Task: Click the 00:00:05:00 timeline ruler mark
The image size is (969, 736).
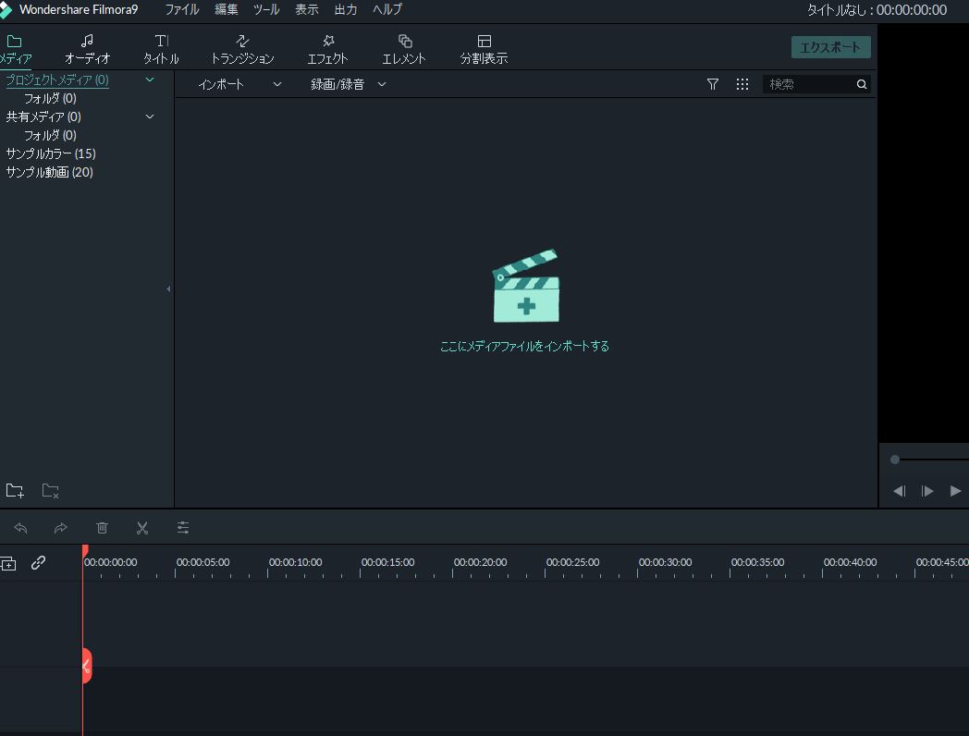Action: pyautogui.click(x=202, y=562)
